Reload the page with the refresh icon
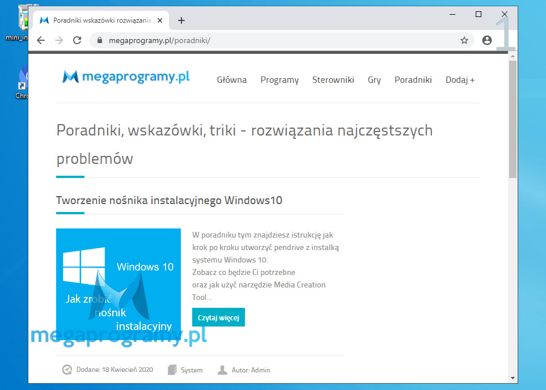 (x=77, y=40)
